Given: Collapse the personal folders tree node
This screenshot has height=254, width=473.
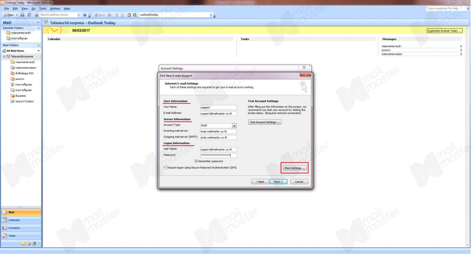Looking at the screenshot, I should [x=4, y=57].
